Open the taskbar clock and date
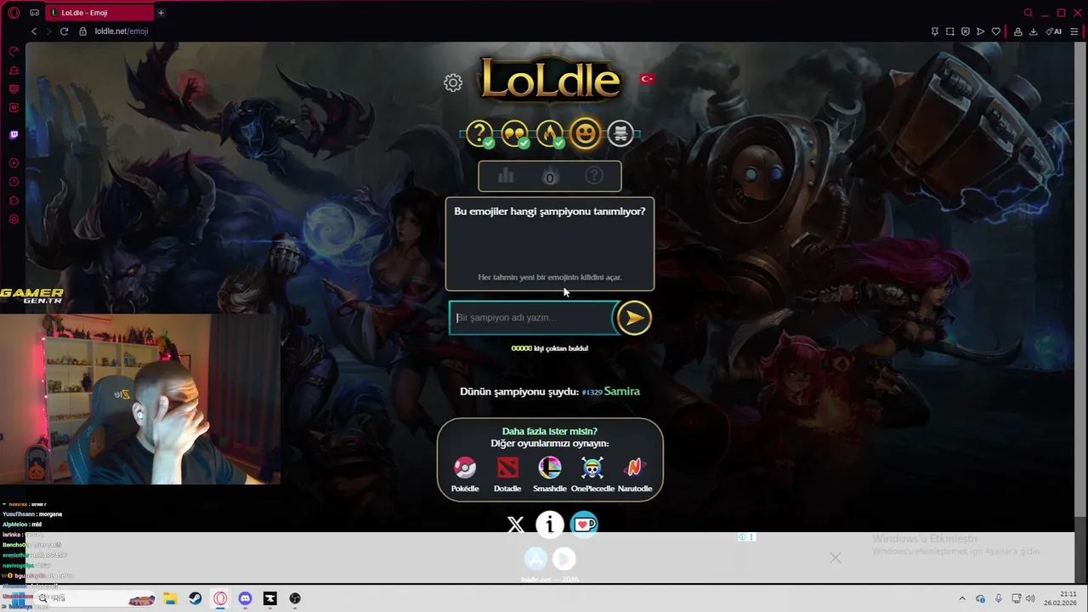Image resolution: width=1088 pixels, height=612 pixels. pos(1062,598)
